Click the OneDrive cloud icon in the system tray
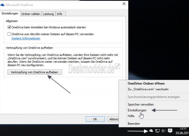Viewport: 189px width, 136px height. point(151,131)
